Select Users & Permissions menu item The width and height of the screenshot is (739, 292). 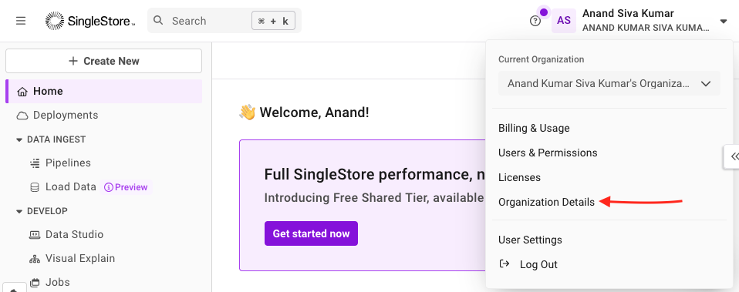pyautogui.click(x=548, y=153)
